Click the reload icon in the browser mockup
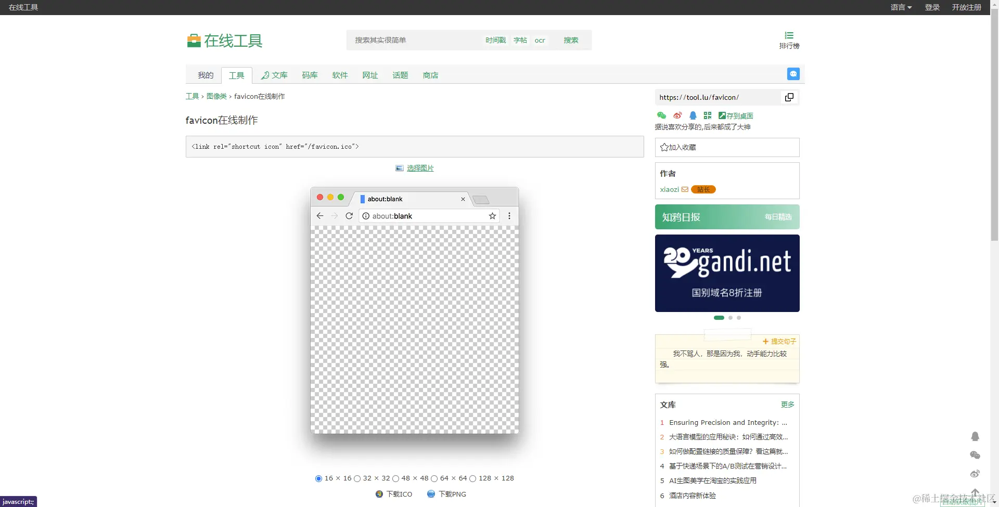 (x=349, y=216)
